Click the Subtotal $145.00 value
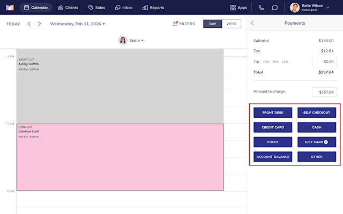 [x=326, y=41]
